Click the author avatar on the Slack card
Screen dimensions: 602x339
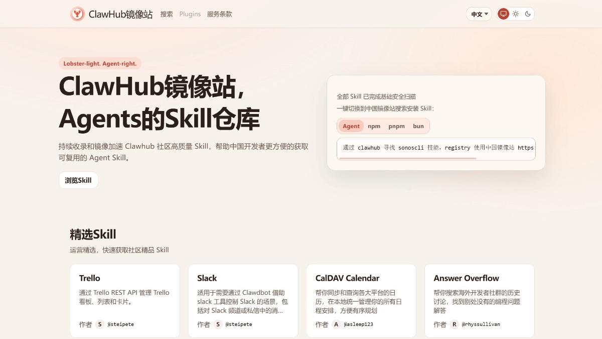[218, 324]
